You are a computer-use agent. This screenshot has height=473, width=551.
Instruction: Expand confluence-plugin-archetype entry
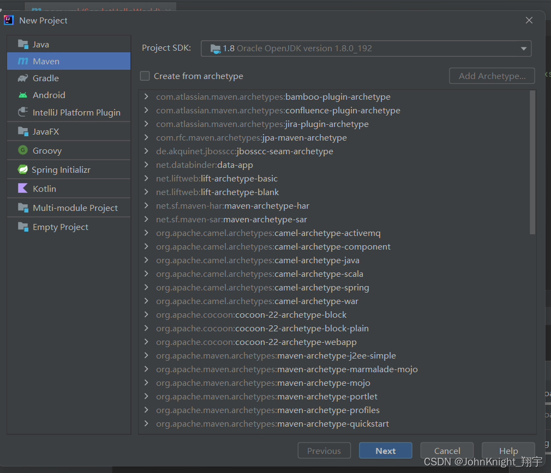146,110
